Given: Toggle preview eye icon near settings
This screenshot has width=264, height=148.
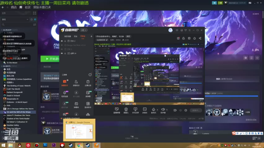Looking at the screenshot, I should click(181, 110).
